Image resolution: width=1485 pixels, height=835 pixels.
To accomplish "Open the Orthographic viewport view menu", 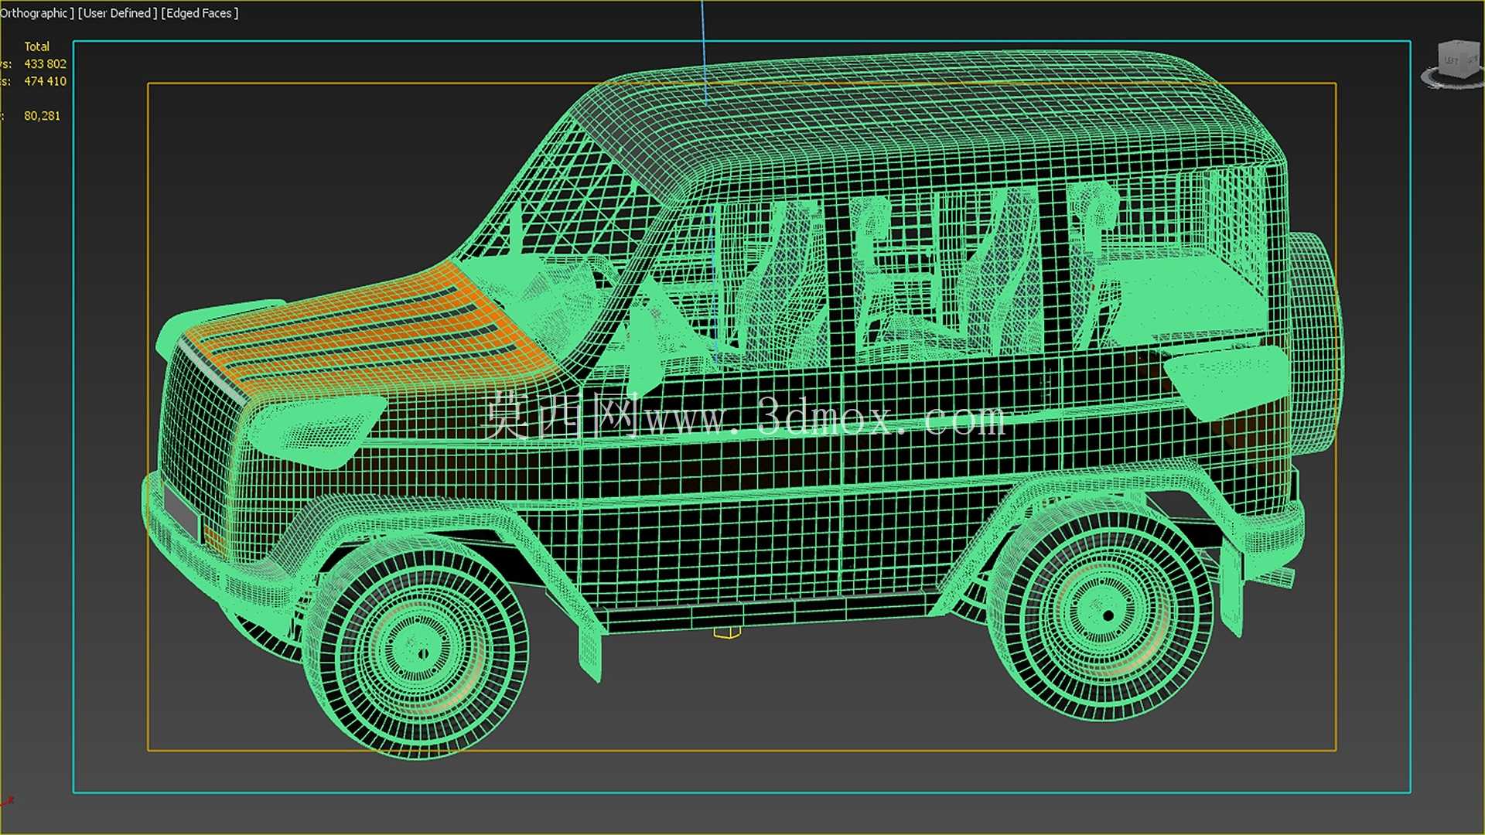I will (36, 13).
